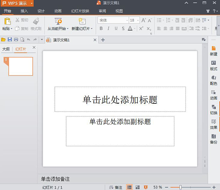The height and width of the screenshot is (190, 220).
Task: Close the slide thumbnail pane
Action: (34, 47)
